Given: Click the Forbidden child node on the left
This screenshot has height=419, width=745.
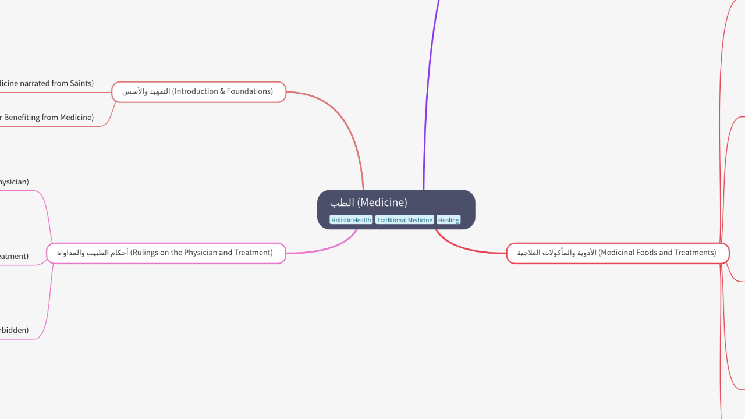Looking at the screenshot, I should 15,330.
